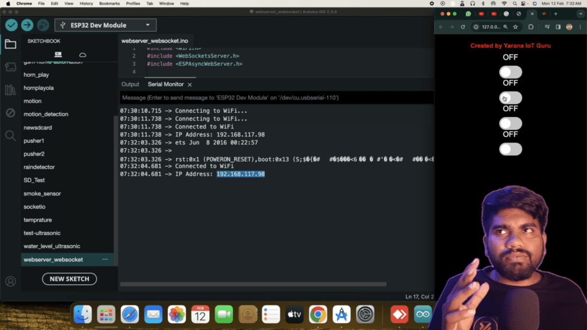Open the motion_detection sketch

[x=46, y=114]
